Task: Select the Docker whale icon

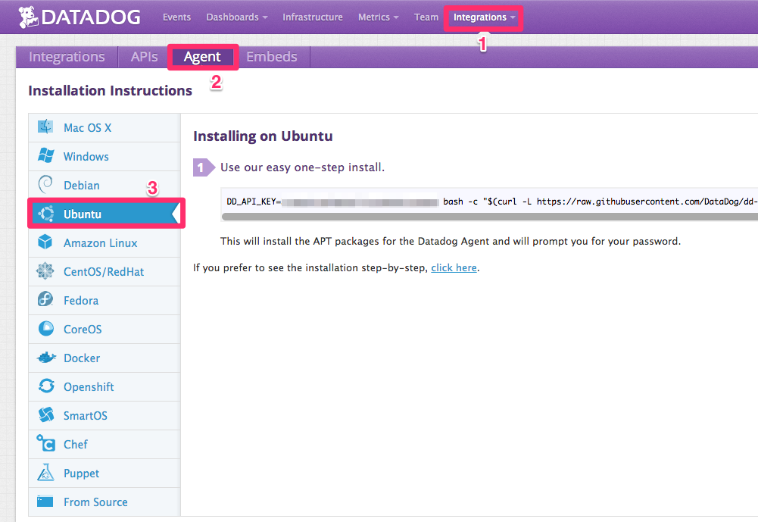Action: [x=45, y=358]
